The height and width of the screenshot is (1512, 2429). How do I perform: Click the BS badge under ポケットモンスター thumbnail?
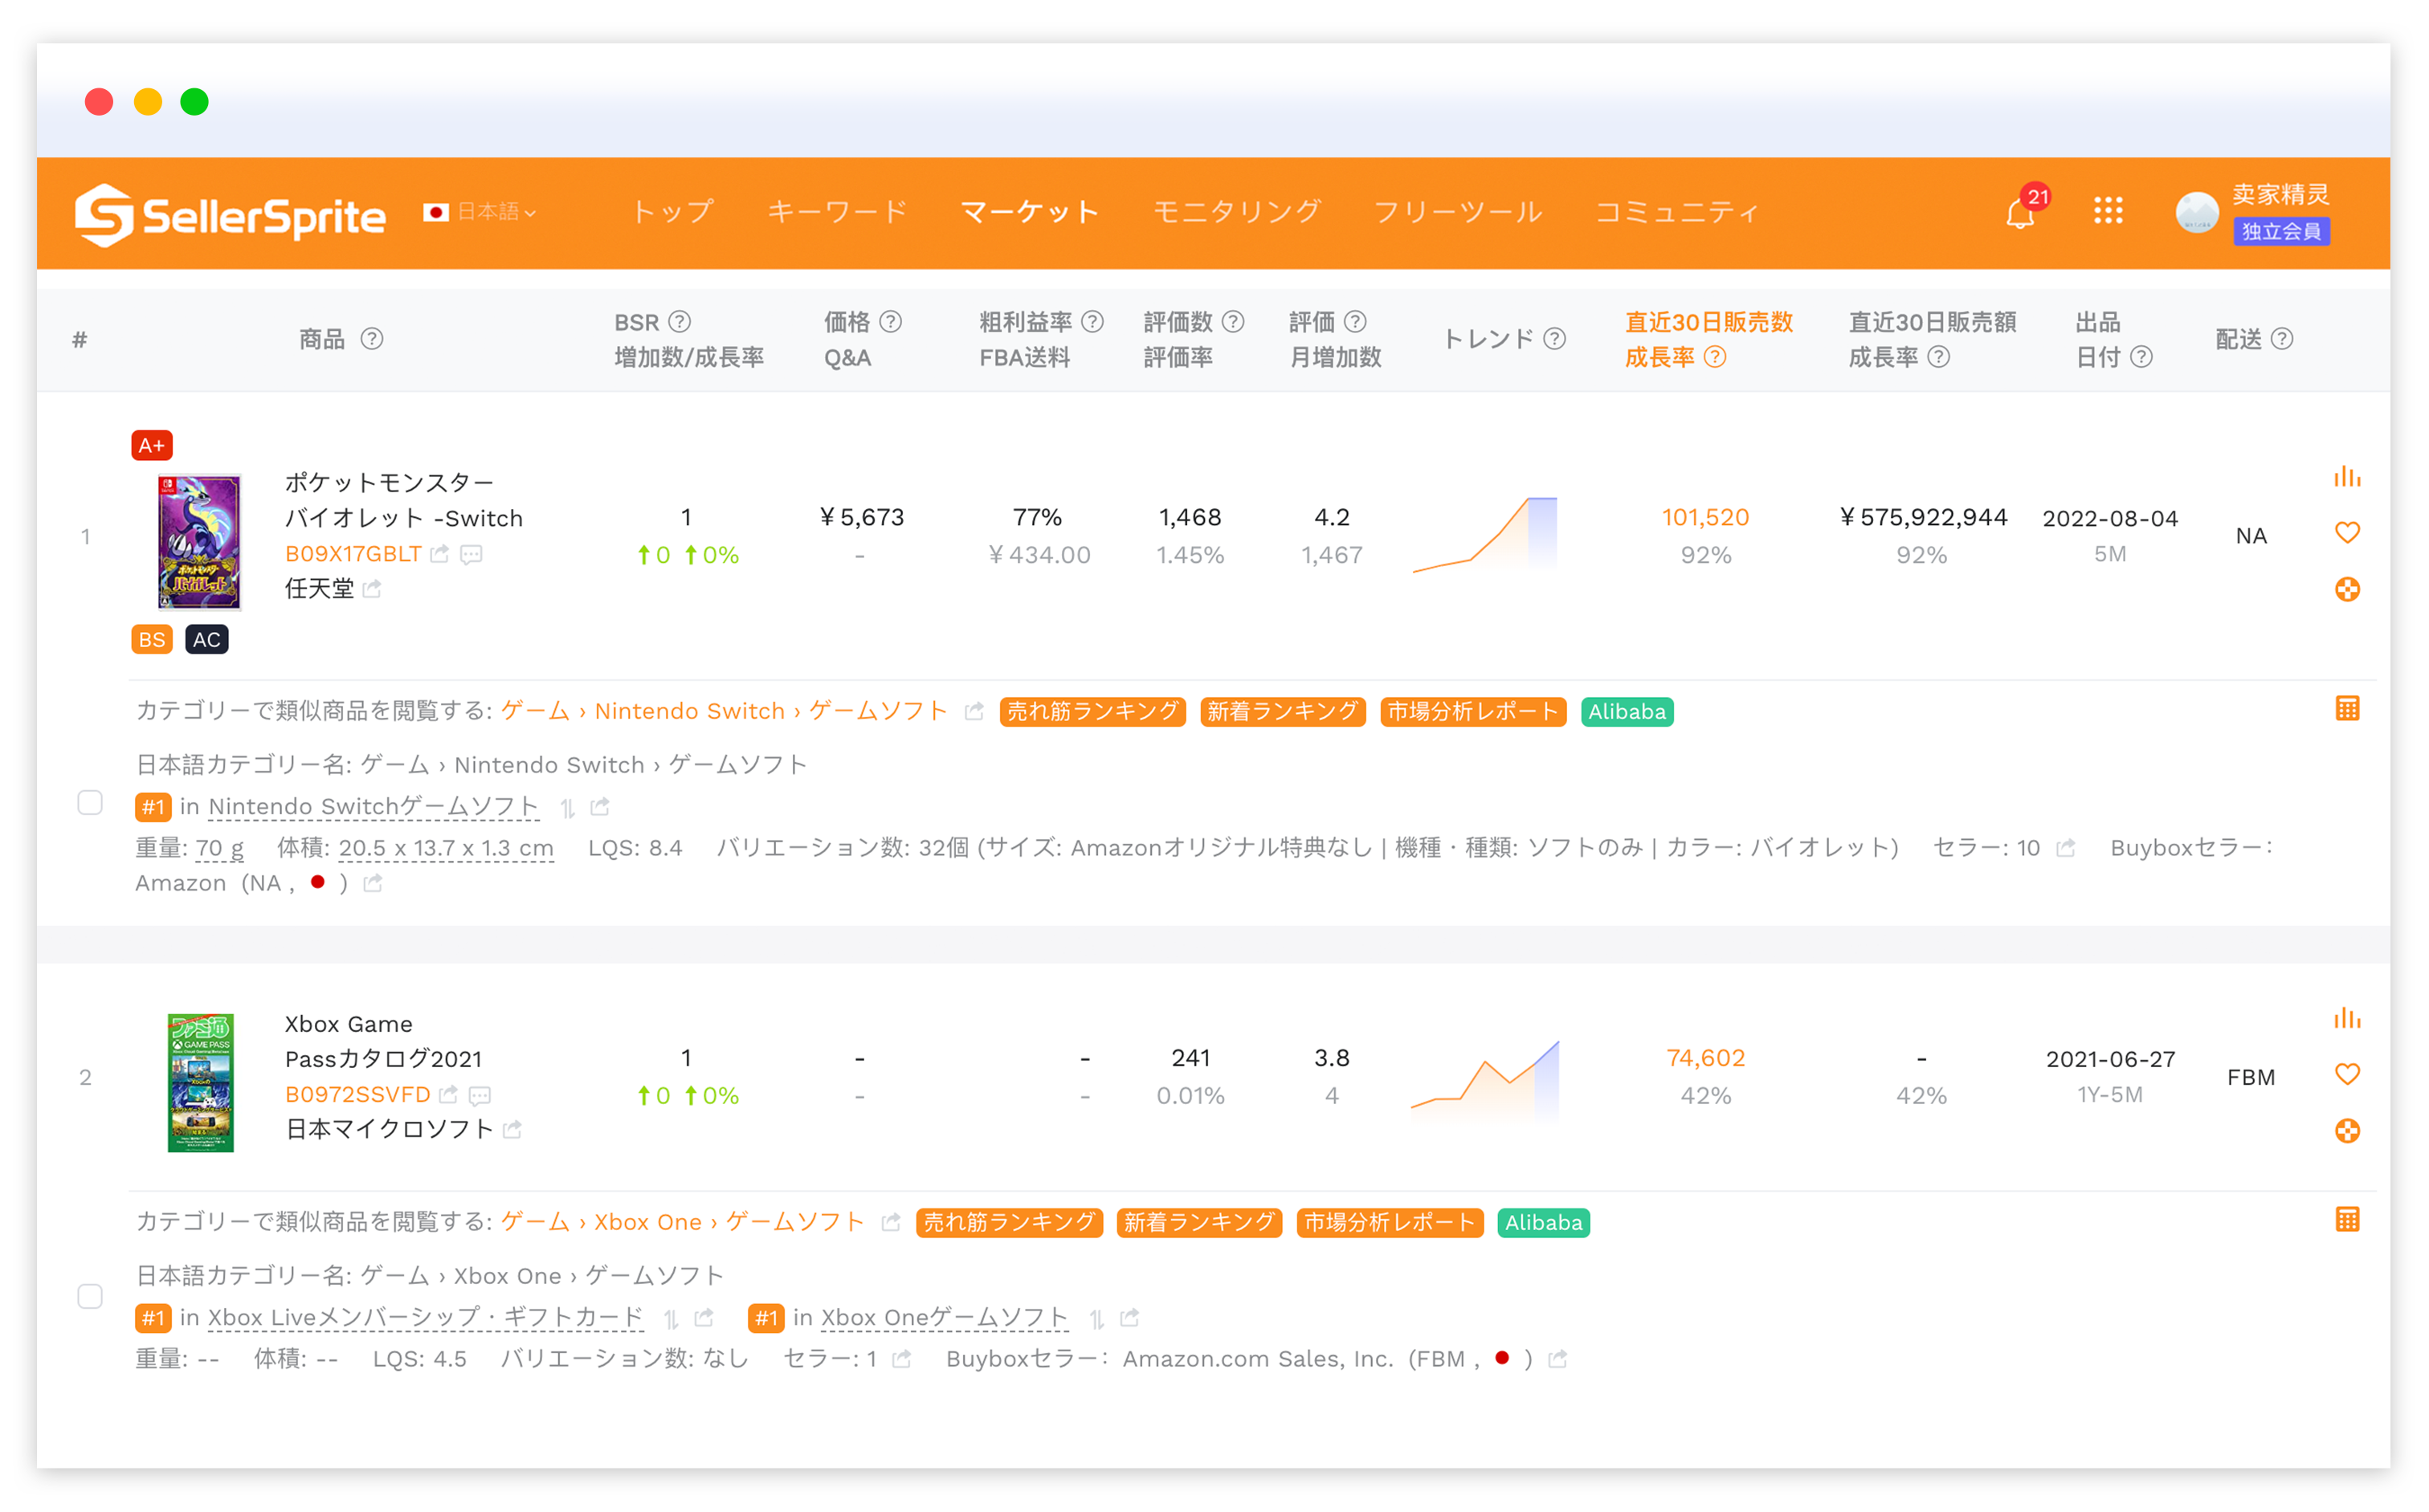point(152,640)
